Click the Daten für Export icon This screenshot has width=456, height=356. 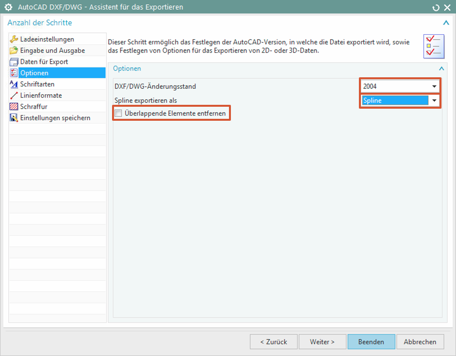click(14, 62)
